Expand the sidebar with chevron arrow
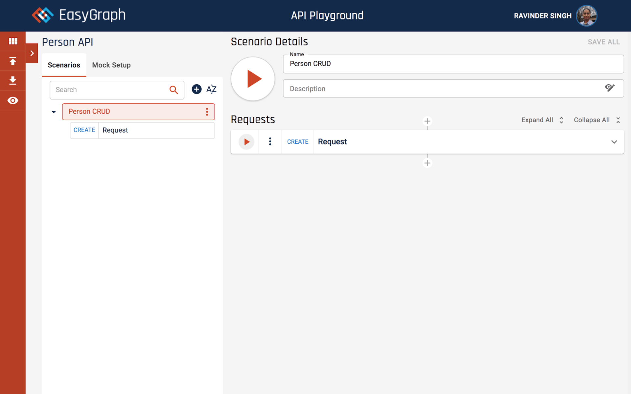 point(32,53)
